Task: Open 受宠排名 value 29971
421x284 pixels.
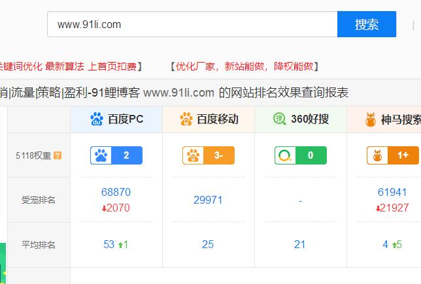Action: coord(208,200)
